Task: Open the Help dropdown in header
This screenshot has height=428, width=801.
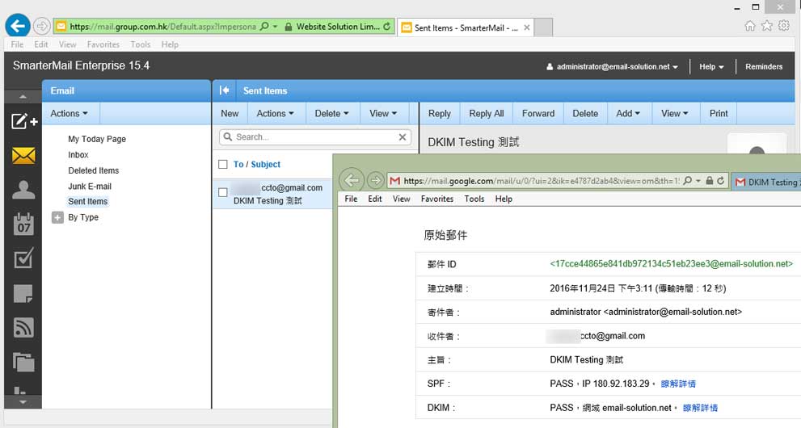Action: pyautogui.click(x=711, y=66)
